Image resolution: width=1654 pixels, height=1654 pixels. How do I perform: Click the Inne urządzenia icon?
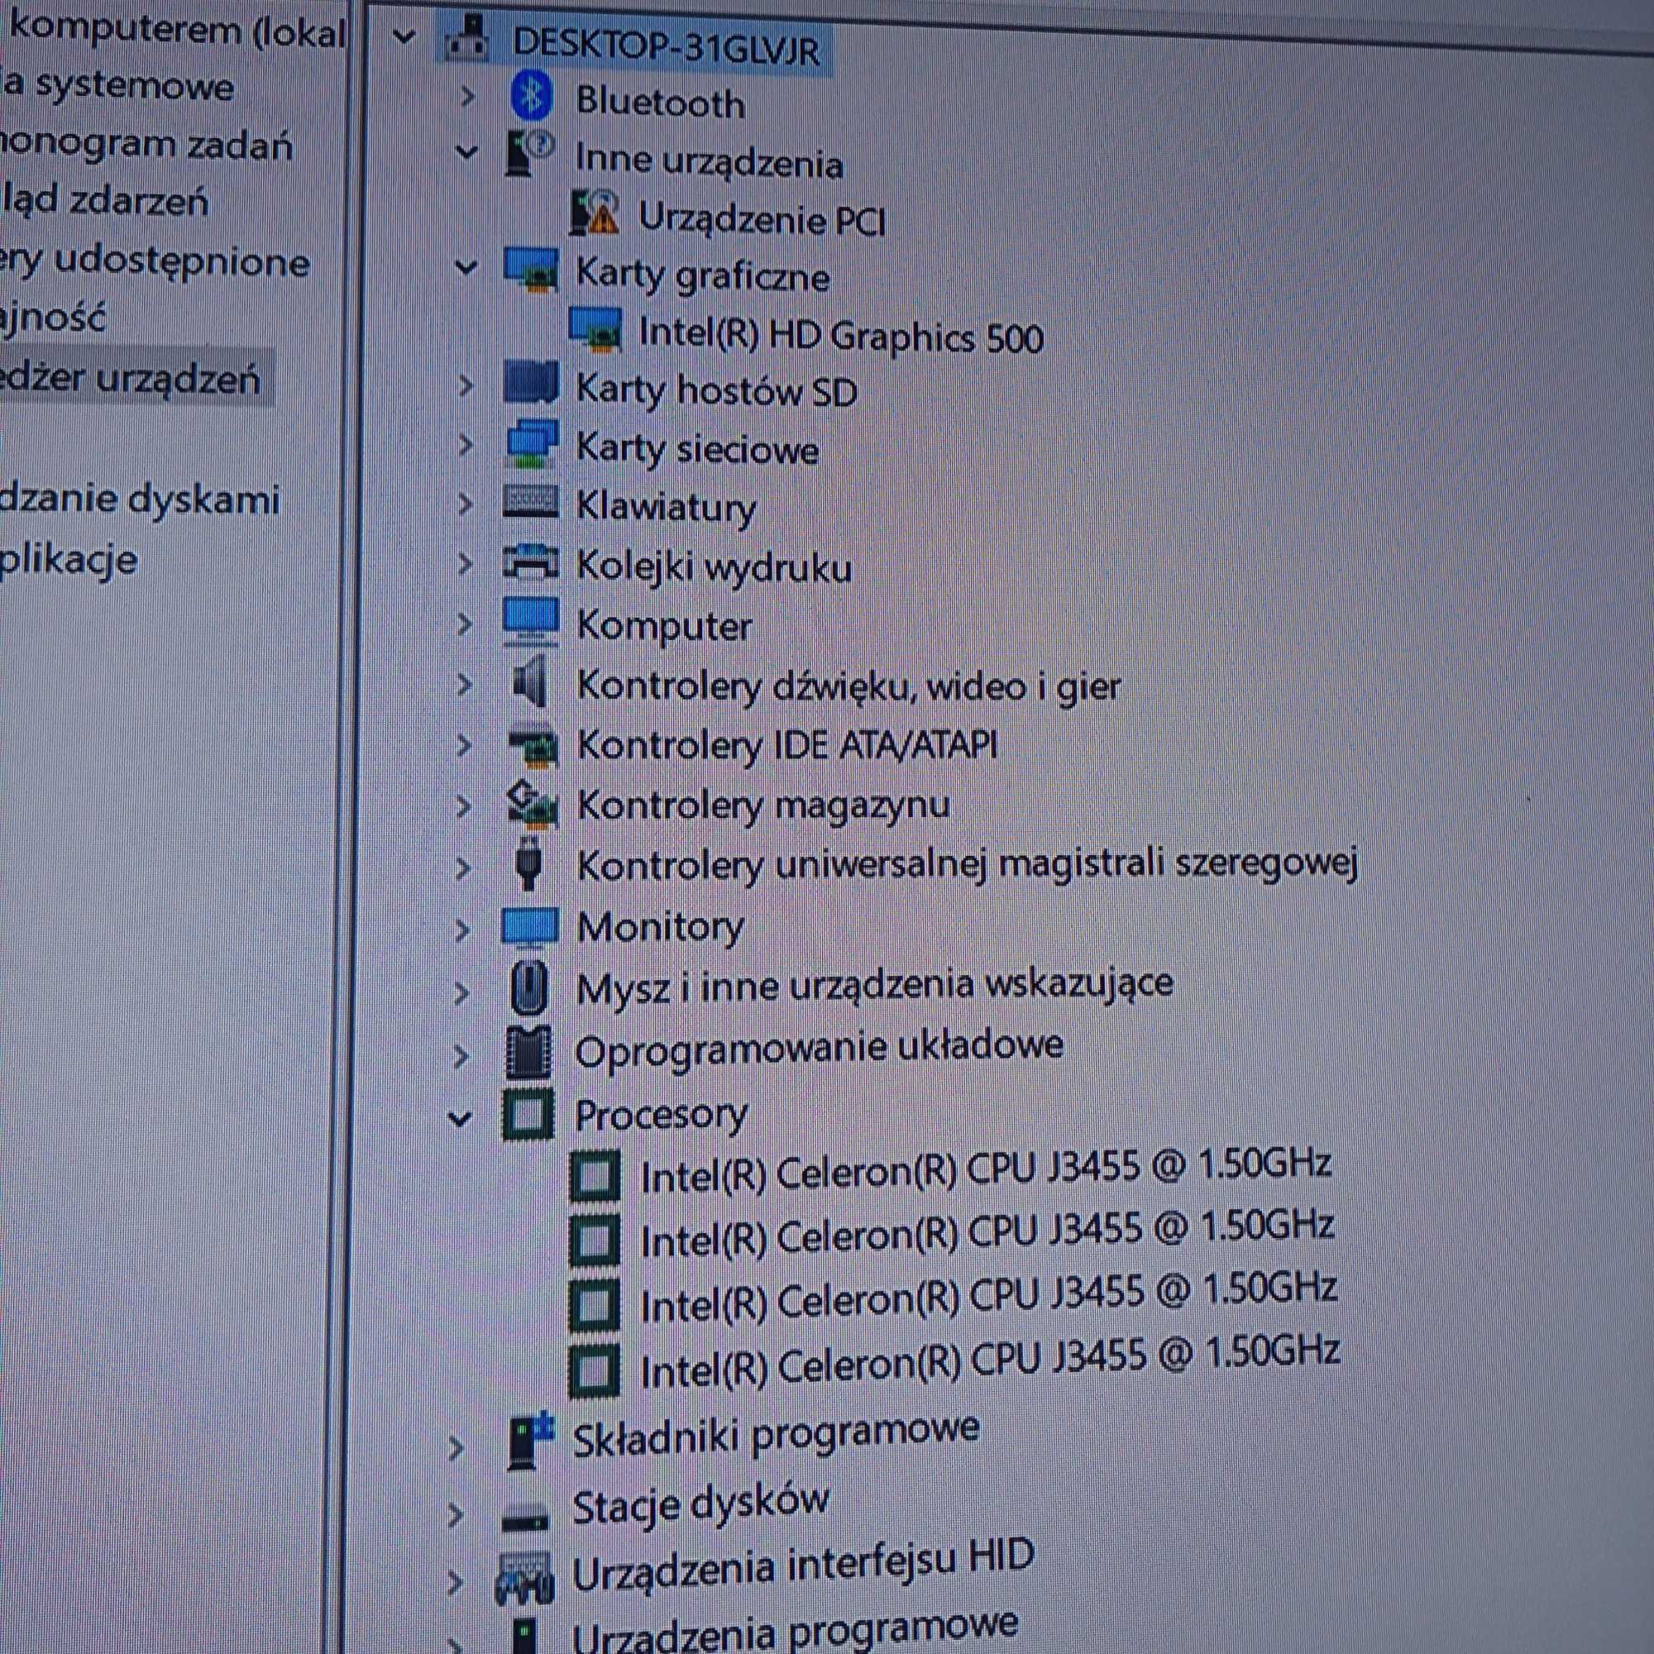[x=529, y=153]
